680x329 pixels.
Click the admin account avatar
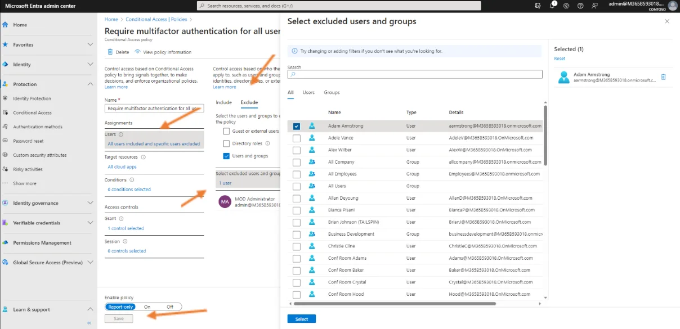point(673,6)
